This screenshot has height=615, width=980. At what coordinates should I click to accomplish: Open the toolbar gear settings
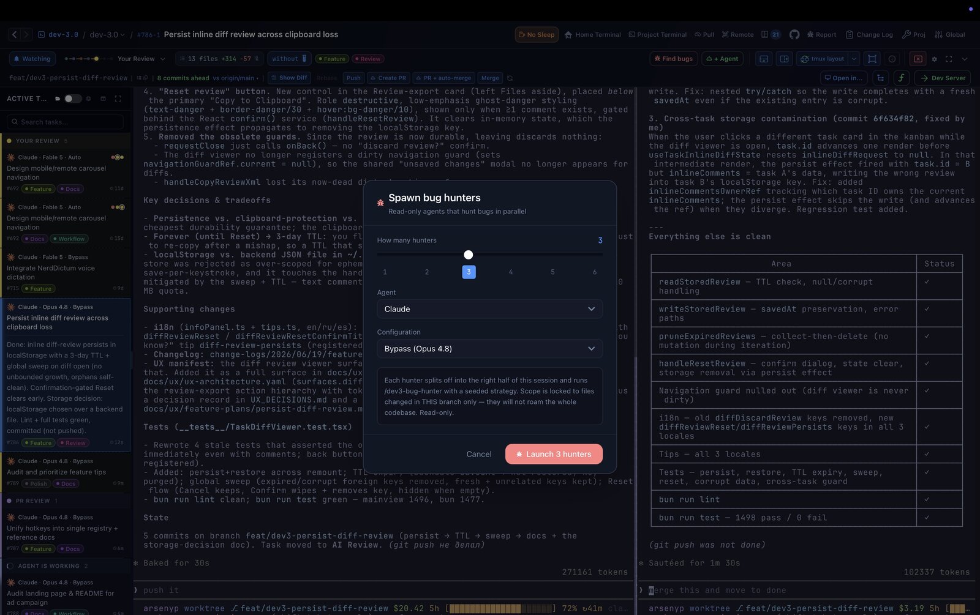[x=934, y=59]
